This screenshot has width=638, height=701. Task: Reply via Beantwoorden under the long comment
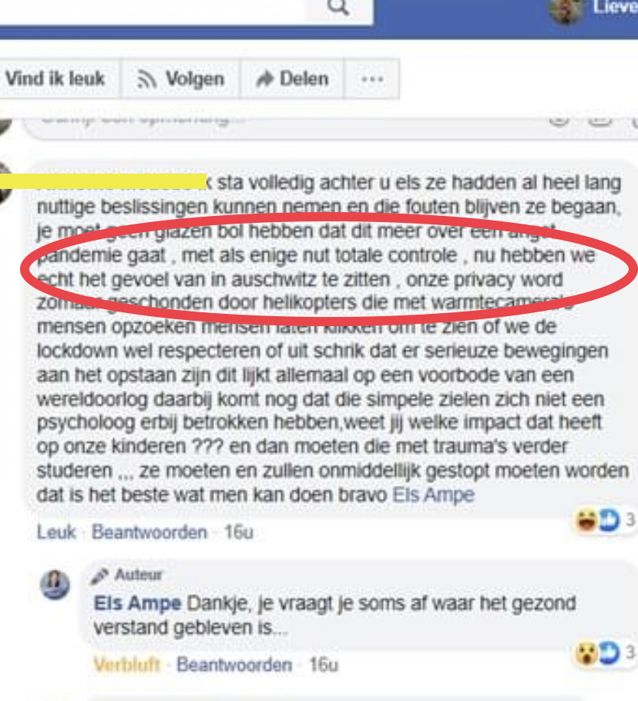pyautogui.click(x=149, y=532)
